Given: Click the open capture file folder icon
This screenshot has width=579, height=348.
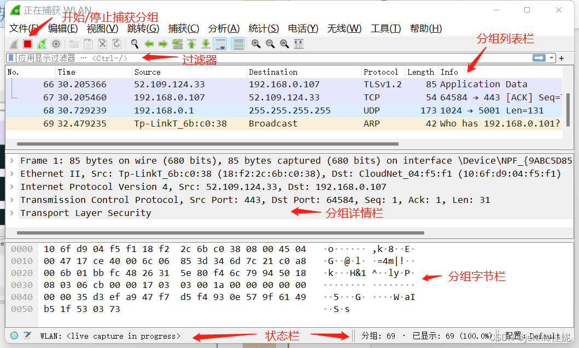Looking at the screenshot, I should (x=74, y=44).
